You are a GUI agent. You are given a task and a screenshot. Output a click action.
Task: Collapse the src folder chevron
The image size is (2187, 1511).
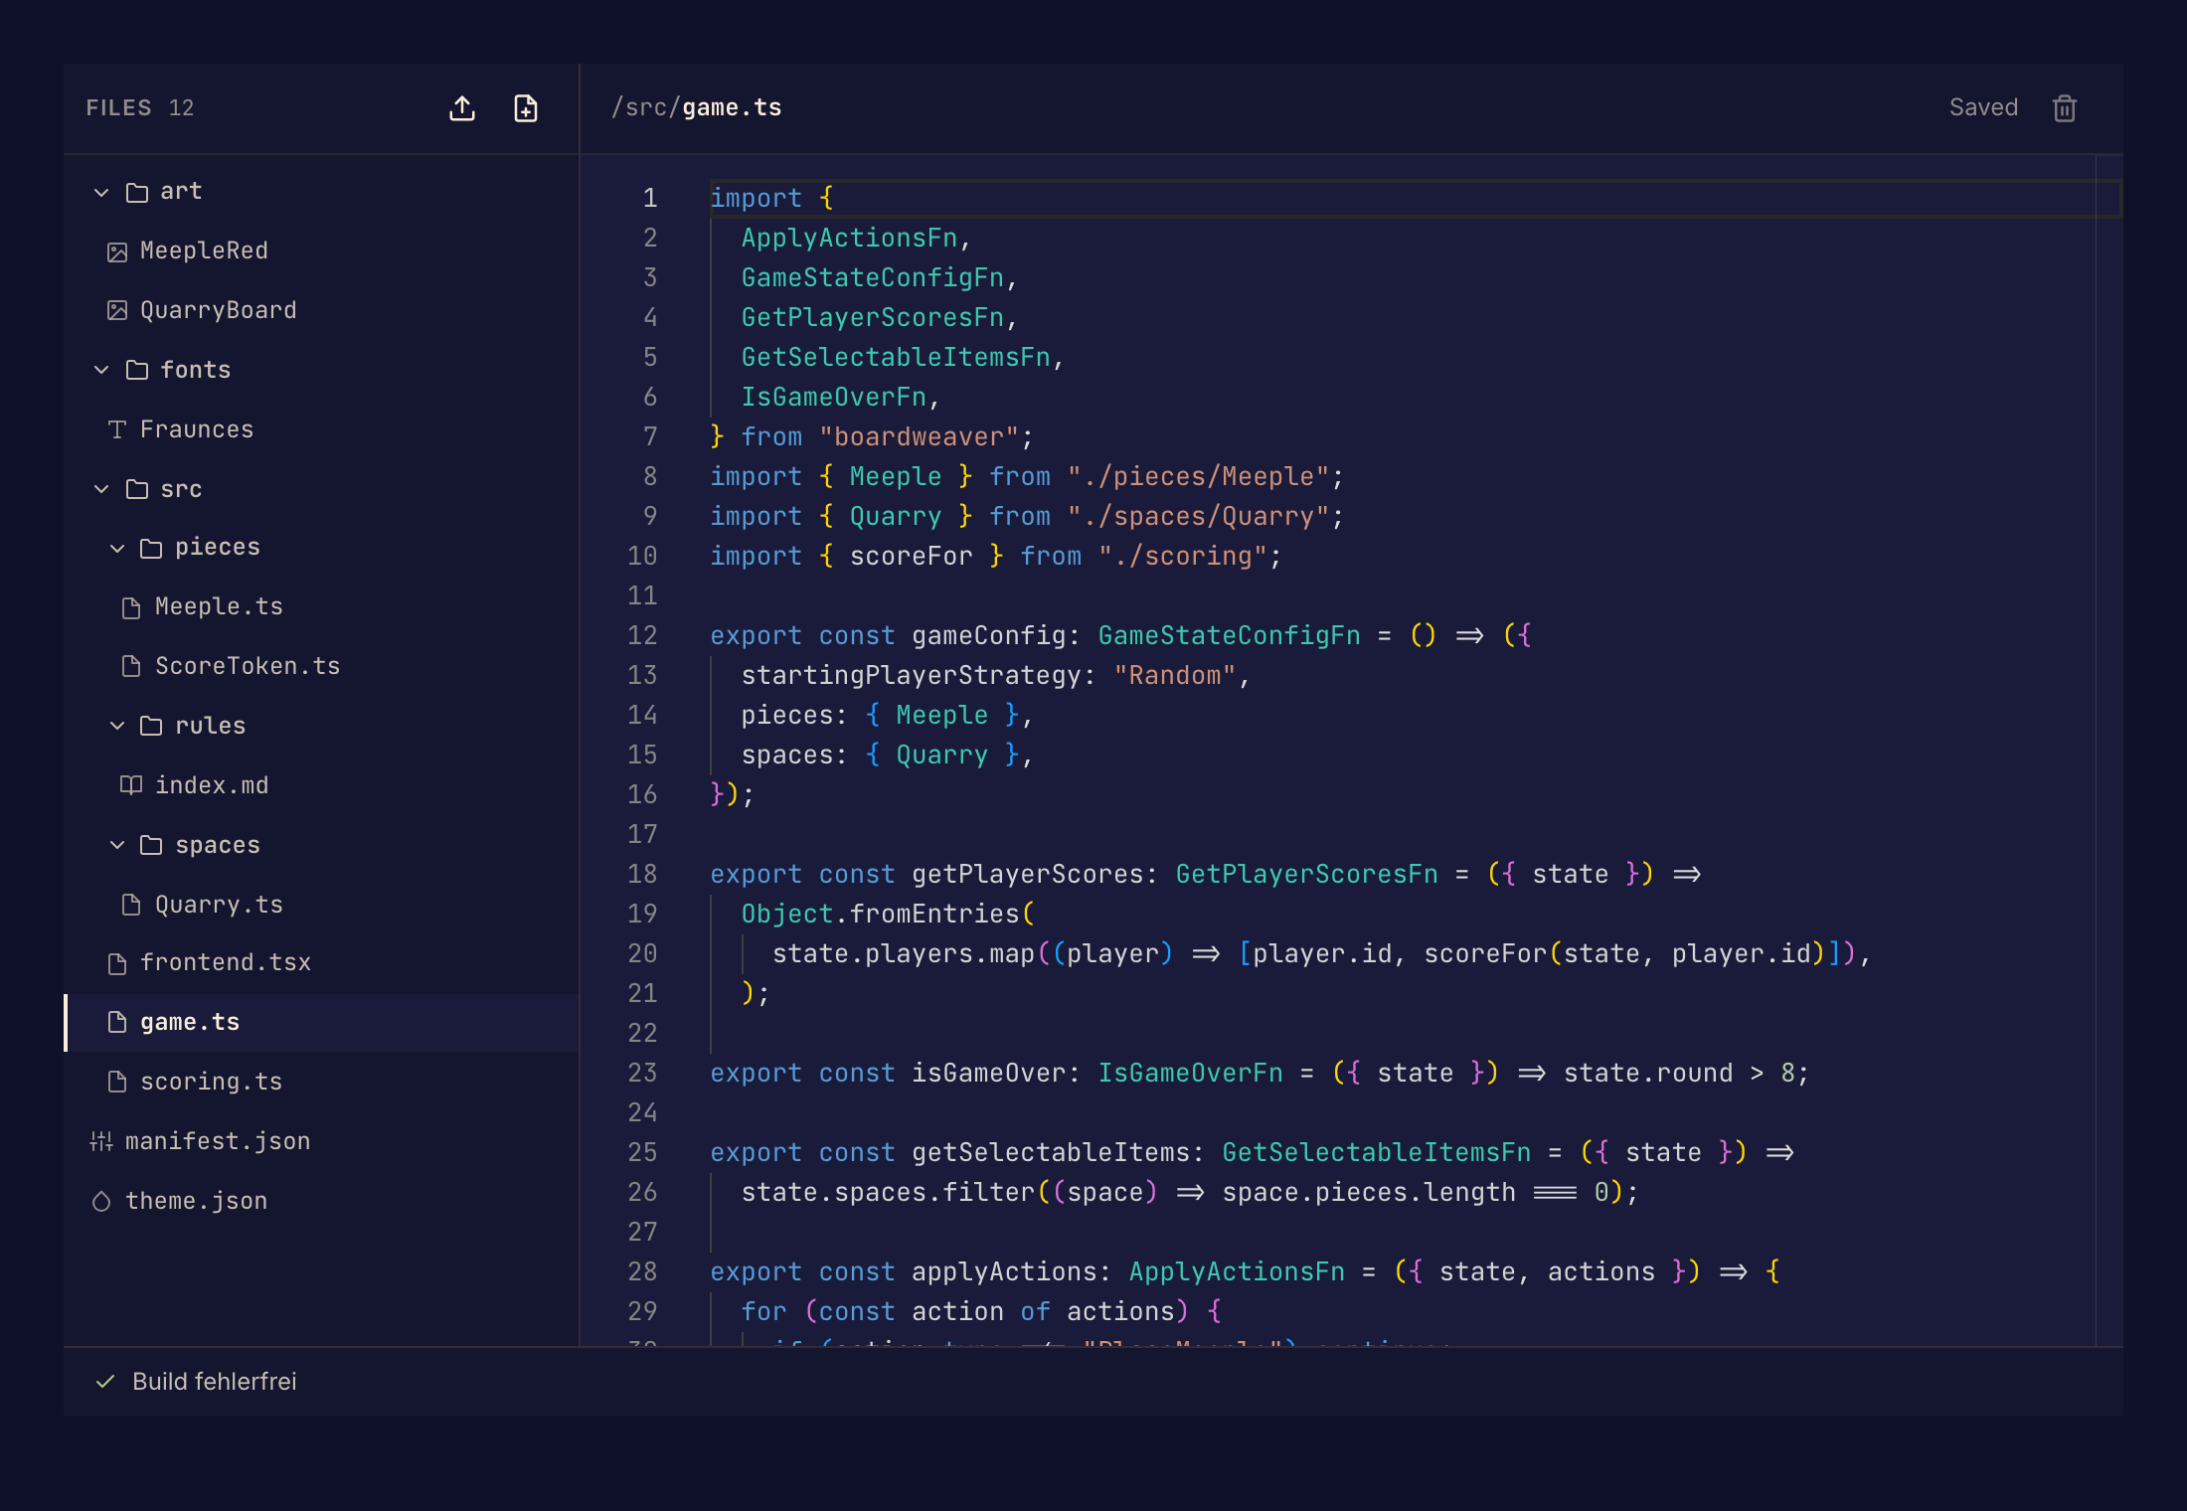pyautogui.click(x=101, y=489)
